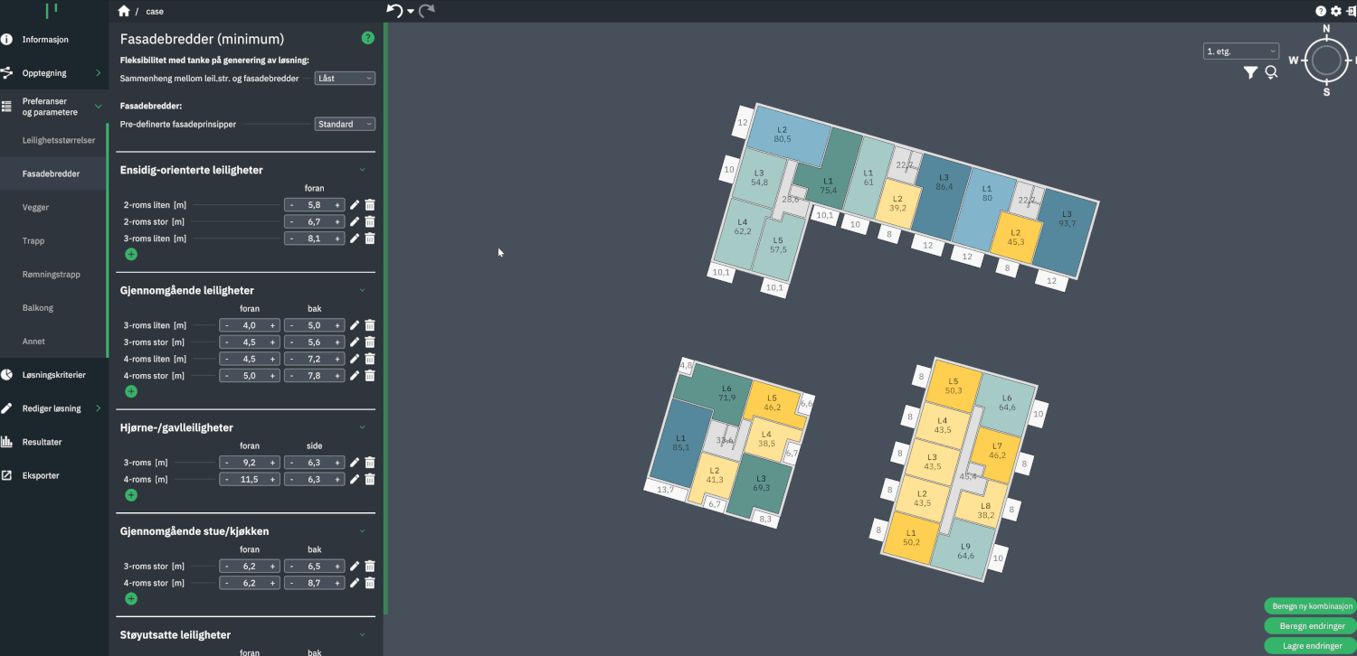1357x656 pixels.
Task: Edit the Hjørne 3-roms row
Action: pos(355,463)
